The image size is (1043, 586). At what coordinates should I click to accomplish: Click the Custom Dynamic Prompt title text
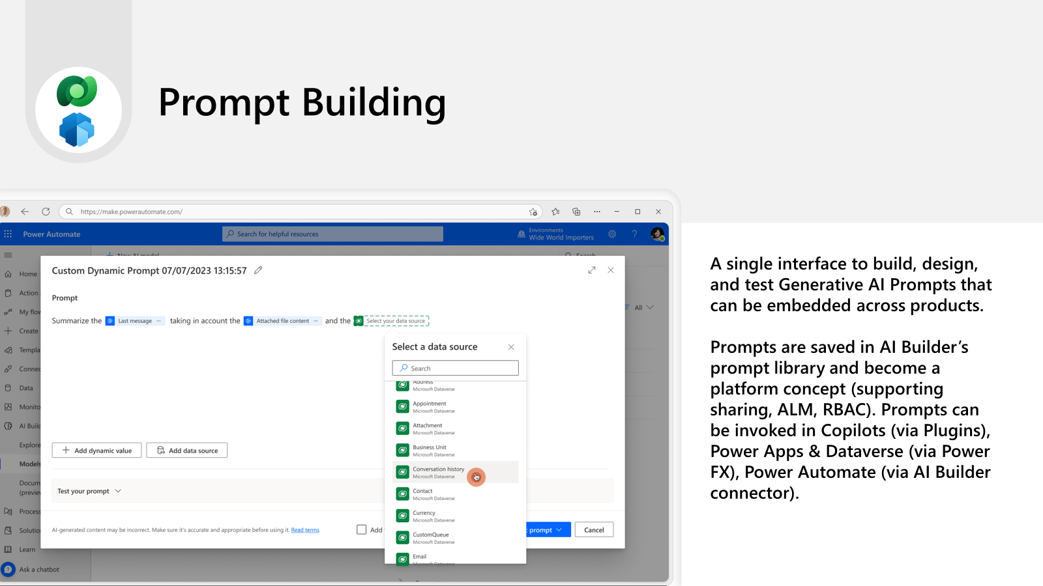pyautogui.click(x=149, y=270)
